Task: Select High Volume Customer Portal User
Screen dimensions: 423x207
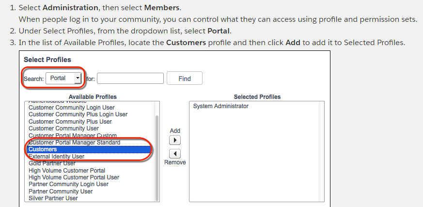Action: [74, 177]
